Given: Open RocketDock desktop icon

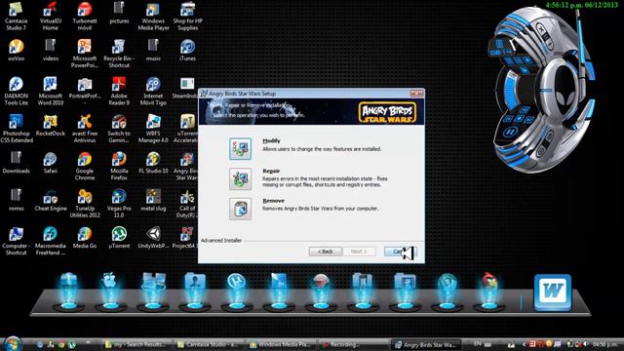Looking at the screenshot, I should pos(51,125).
